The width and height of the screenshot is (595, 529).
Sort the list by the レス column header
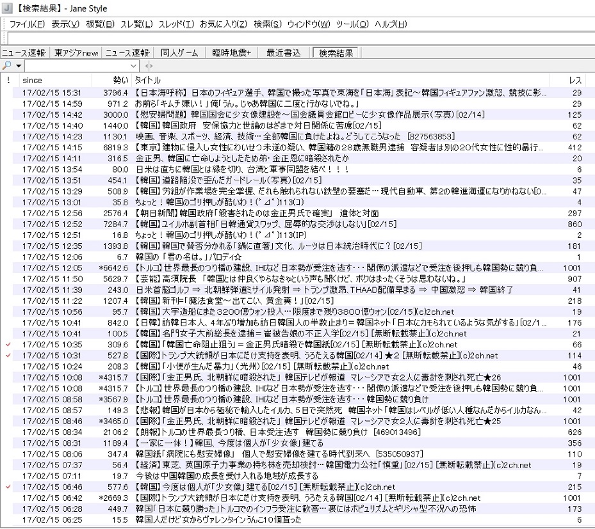coord(575,81)
